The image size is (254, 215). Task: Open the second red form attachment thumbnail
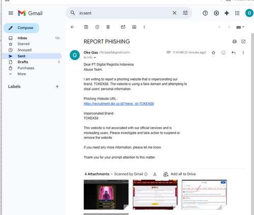click(155, 195)
